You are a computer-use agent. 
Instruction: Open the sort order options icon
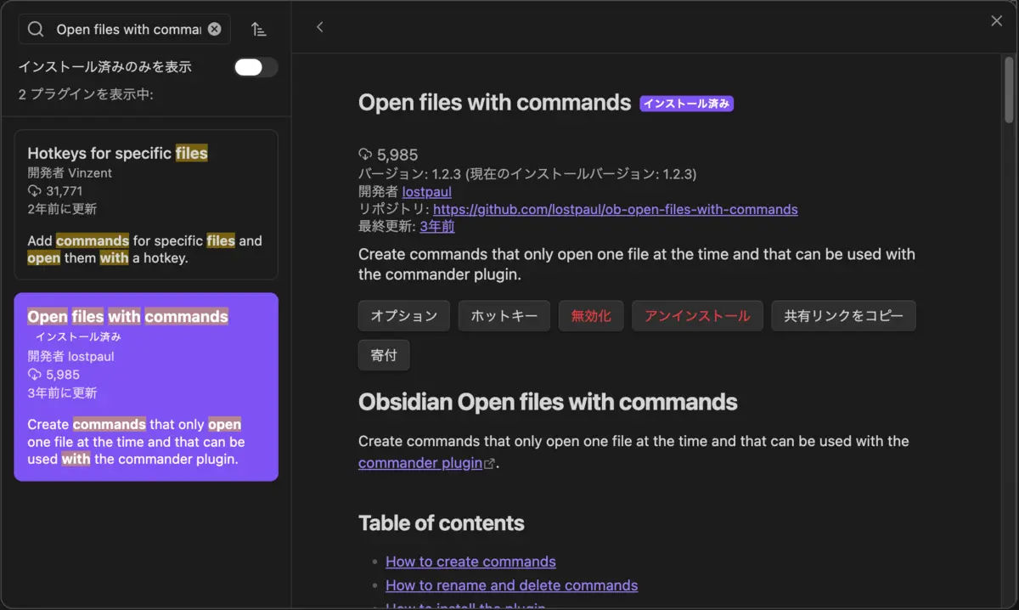(x=259, y=29)
